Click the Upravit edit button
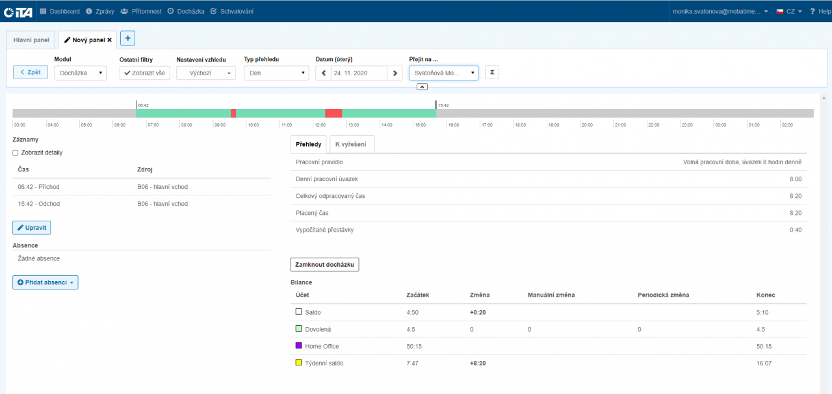Image resolution: width=832 pixels, height=394 pixels. click(32, 228)
